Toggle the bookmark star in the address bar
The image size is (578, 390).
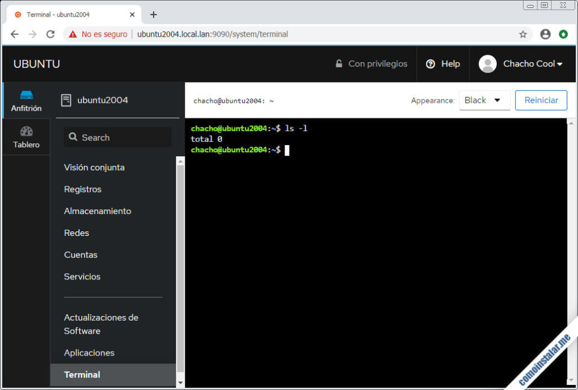pos(523,34)
